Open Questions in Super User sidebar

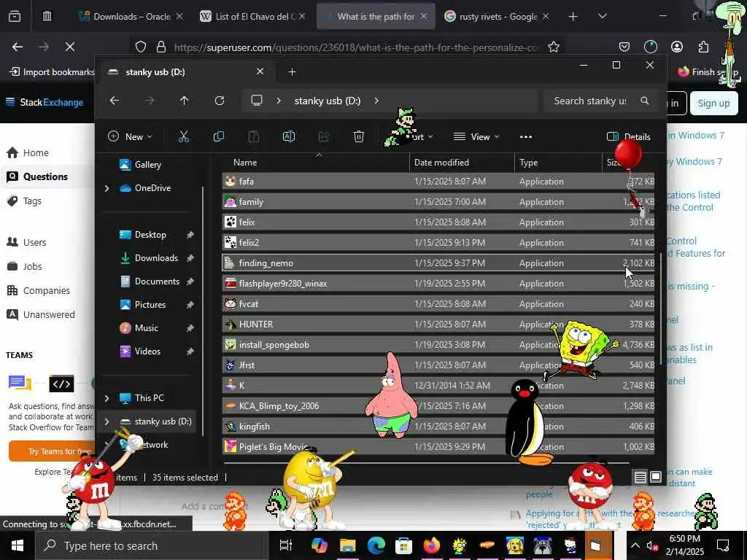(46, 176)
